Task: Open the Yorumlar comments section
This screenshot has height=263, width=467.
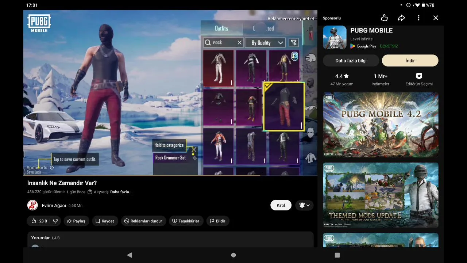Action: click(x=170, y=239)
